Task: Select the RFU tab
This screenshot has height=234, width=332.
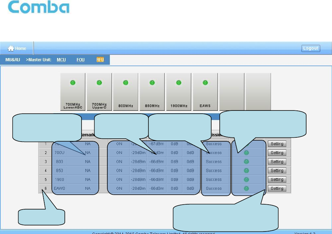Action: click(100, 60)
